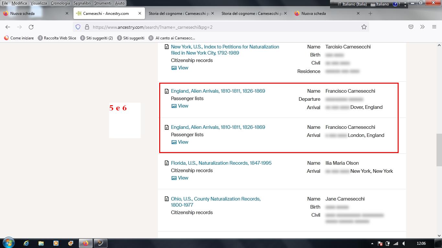View image for Florida Naturalization record

coord(180,178)
